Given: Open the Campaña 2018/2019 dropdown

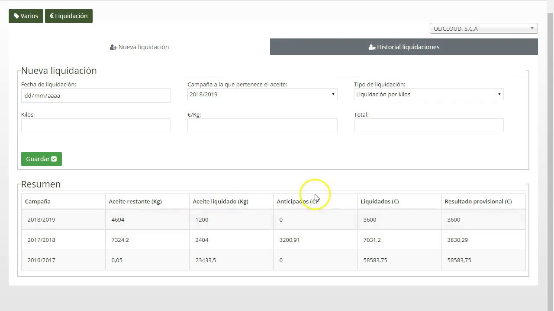Looking at the screenshot, I should (x=262, y=94).
